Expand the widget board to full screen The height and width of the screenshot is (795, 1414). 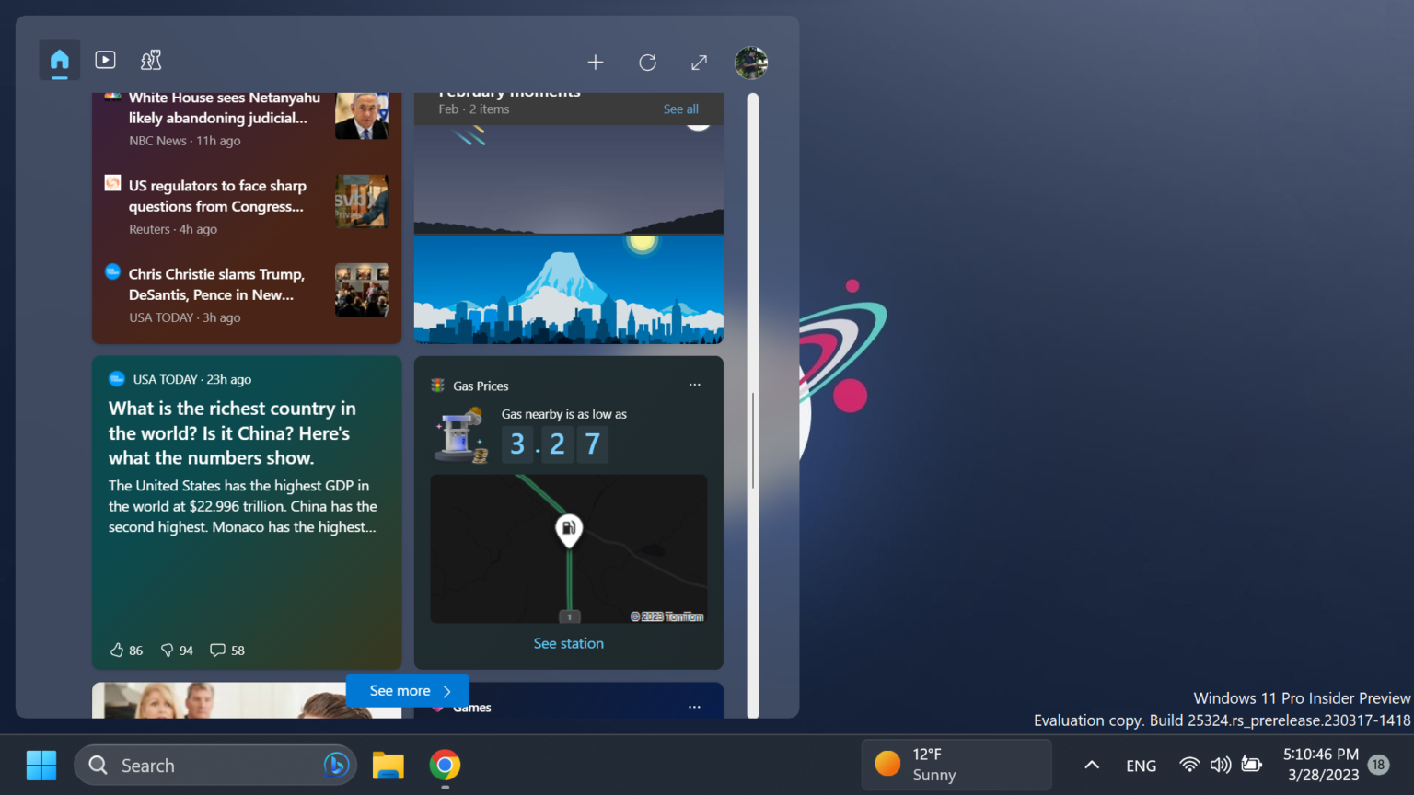(x=699, y=63)
